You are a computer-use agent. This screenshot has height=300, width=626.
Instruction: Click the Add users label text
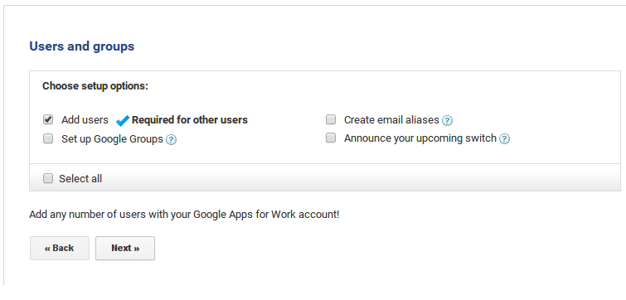tap(85, 120)
